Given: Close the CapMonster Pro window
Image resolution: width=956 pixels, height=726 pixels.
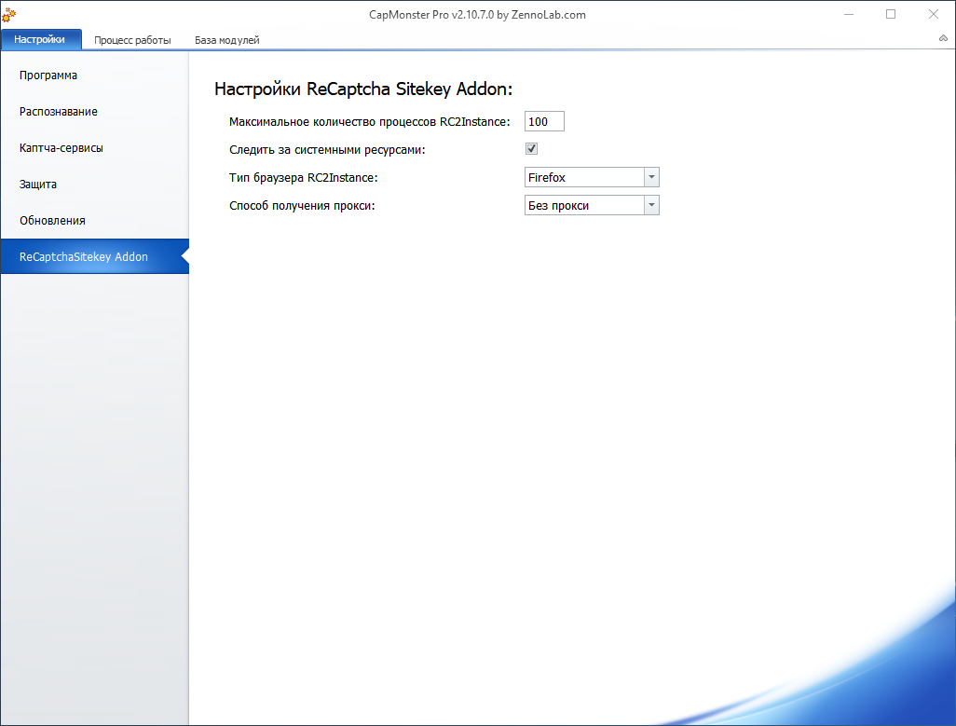Looking at the screenshot, I should click(934, 14).
